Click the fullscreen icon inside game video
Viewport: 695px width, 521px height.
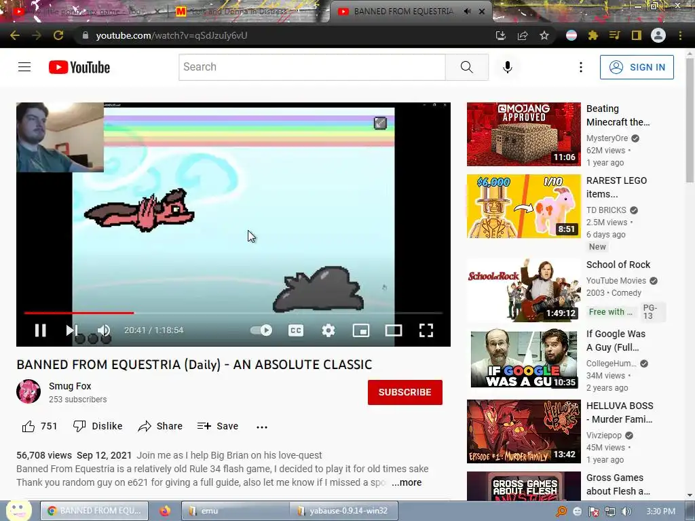tap(380, 123)
